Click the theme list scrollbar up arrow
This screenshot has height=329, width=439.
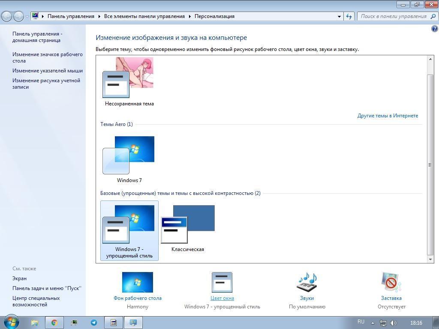[430, 59]
